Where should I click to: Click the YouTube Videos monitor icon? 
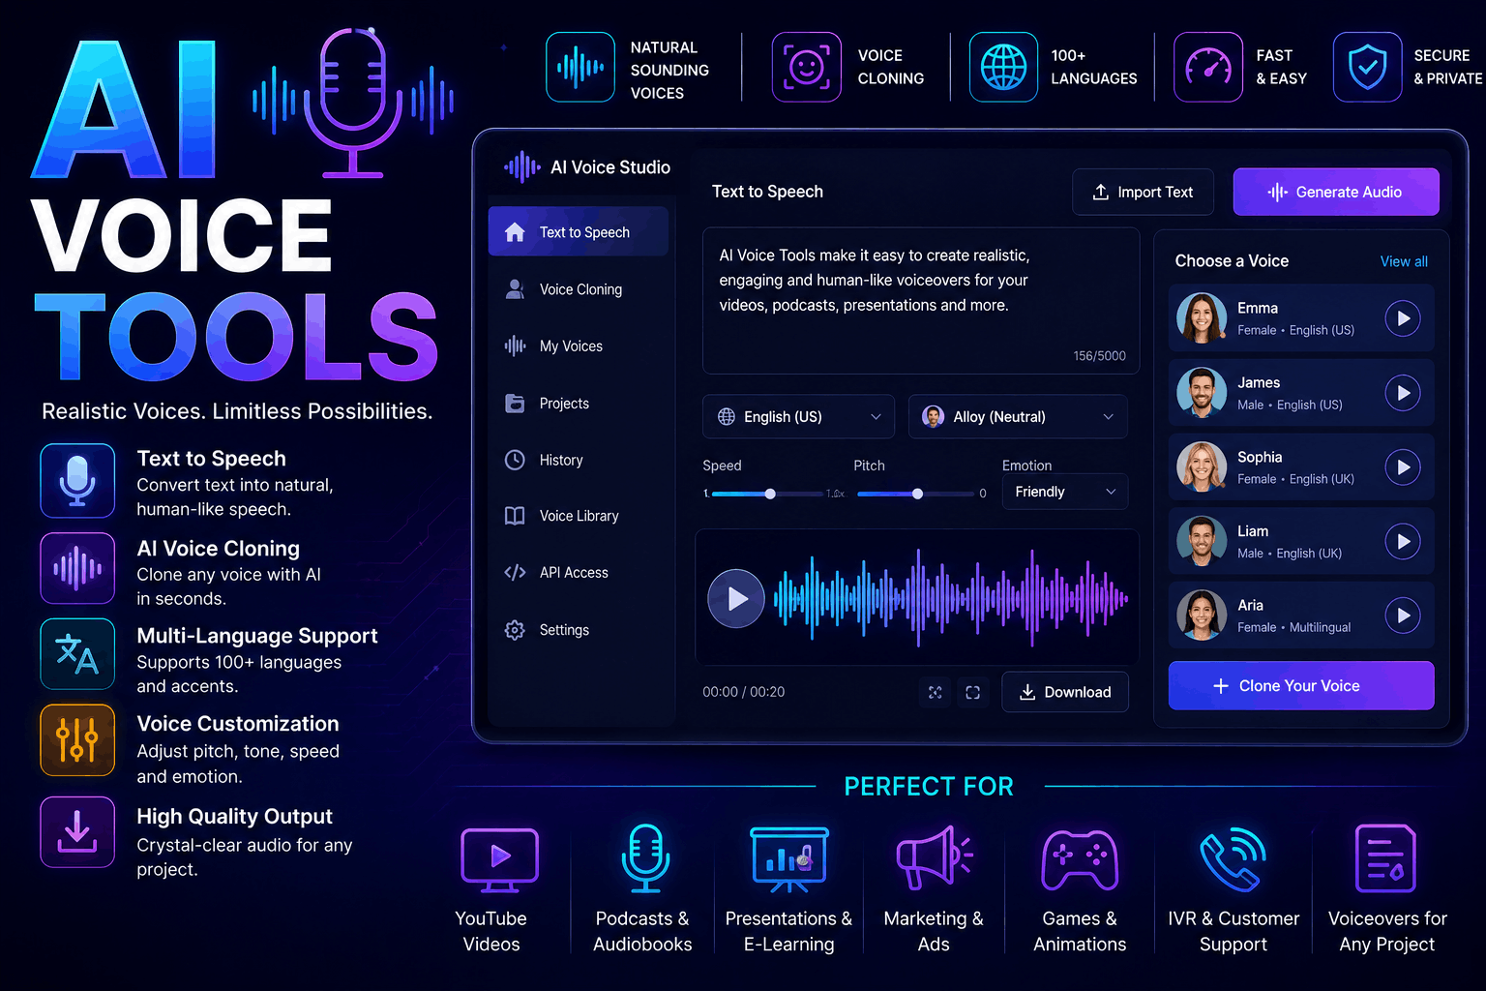coord(500,859)
